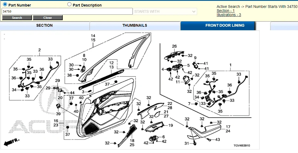The image size is (298, 153).
Task: Choose the Part Description radio option
Action: 69,5
